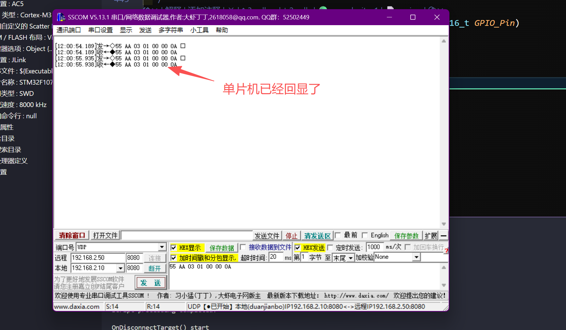Maximize the SSCOM window

[x=413, y=17]
